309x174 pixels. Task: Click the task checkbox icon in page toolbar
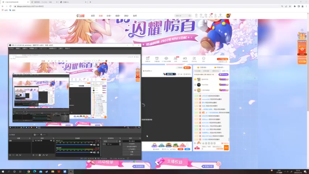(148, 58)
